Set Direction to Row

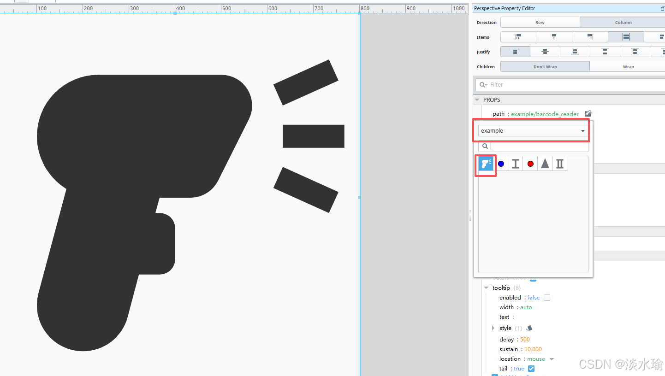pos(540,22)
